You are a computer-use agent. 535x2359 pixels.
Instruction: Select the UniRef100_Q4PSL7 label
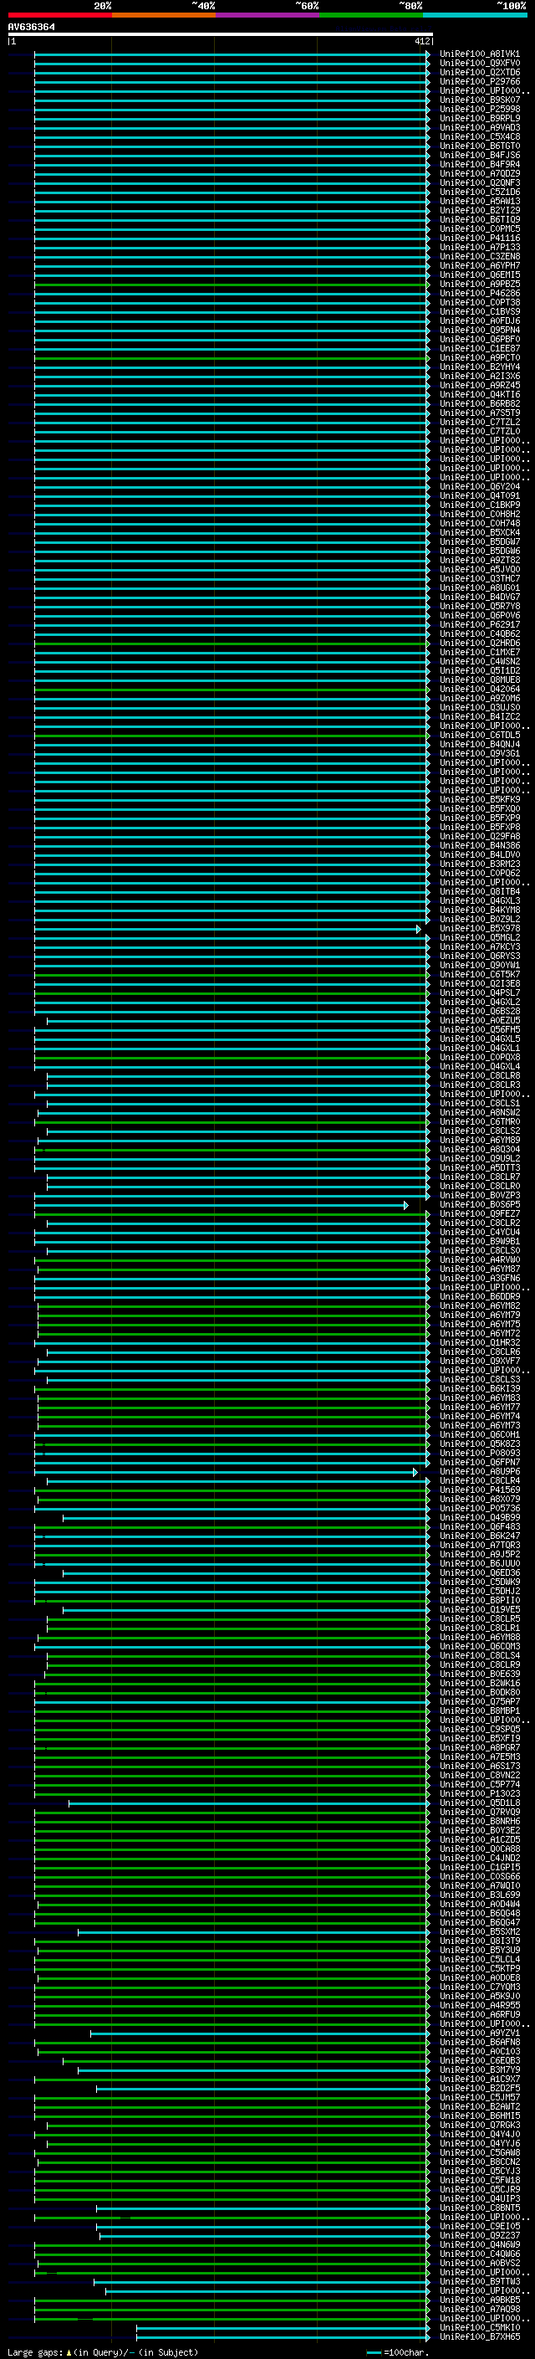[479, 992]
